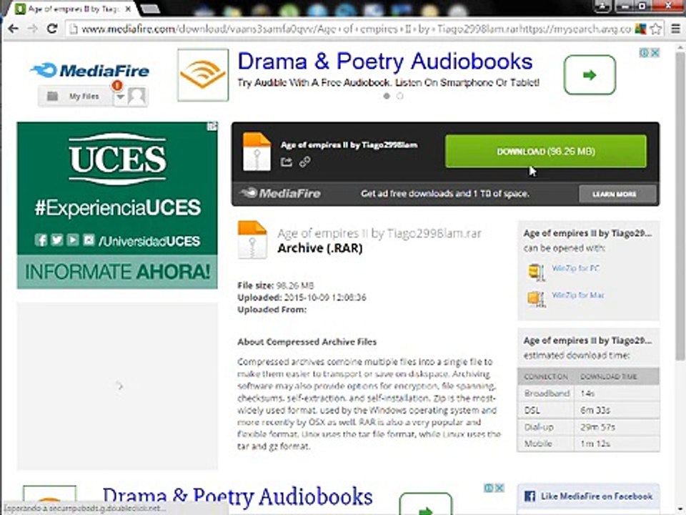This screenshot has height=515, width=686.
Task: Close the Age of empires II tab
Action: [128, 9]
